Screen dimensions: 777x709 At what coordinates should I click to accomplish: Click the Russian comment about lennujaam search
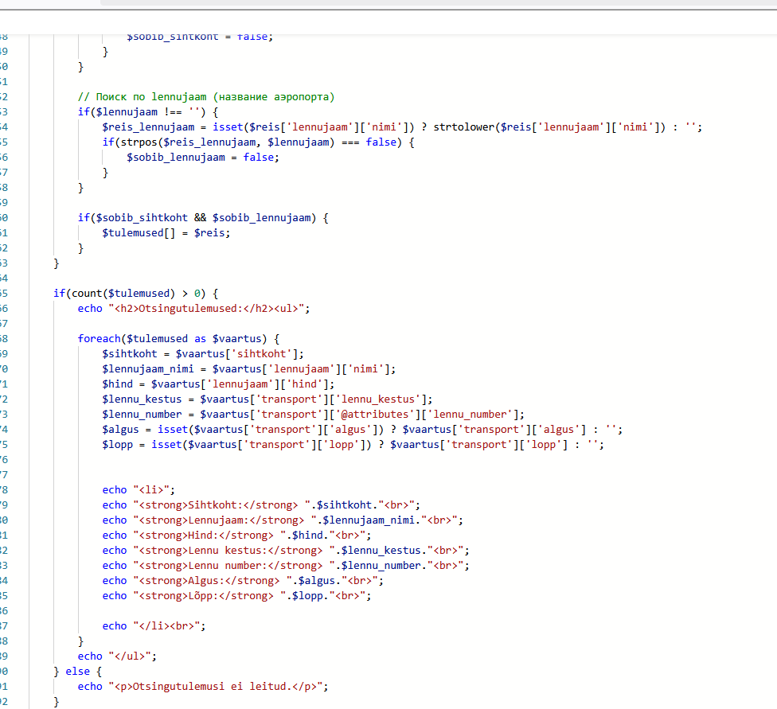206,96
